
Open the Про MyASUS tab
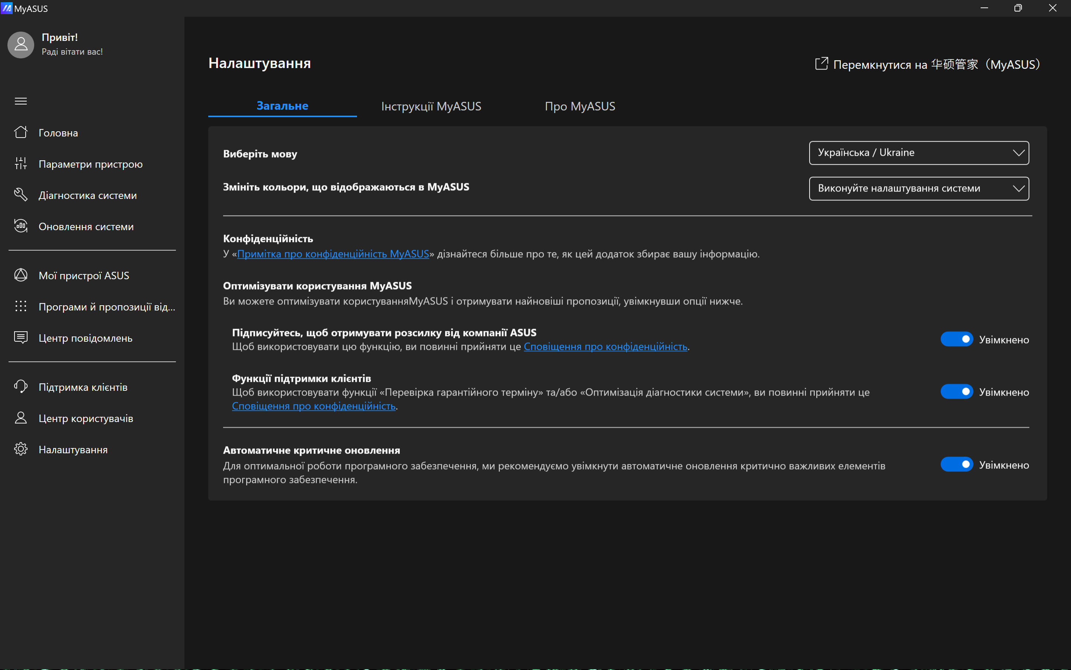click(x=580, y=106)
